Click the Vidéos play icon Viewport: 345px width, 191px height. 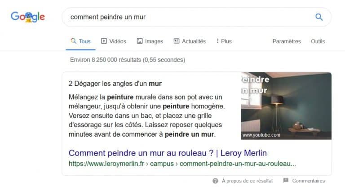[104, 41]
